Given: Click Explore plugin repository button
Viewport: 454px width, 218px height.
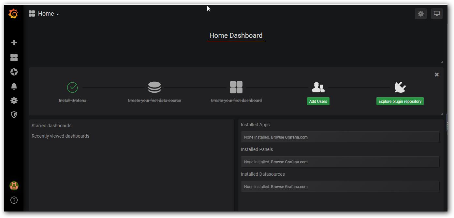Looking at the screenshot, I should click(x=400, y=102).
